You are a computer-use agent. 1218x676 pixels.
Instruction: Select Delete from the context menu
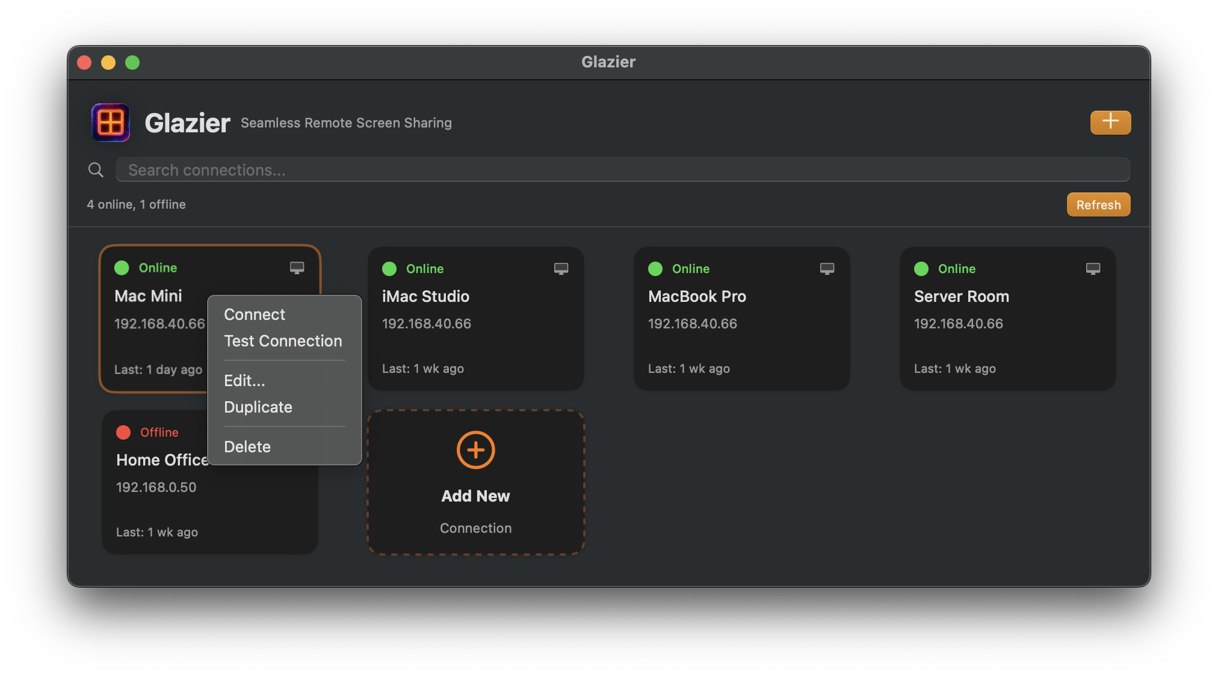click(x=247, y=446)
